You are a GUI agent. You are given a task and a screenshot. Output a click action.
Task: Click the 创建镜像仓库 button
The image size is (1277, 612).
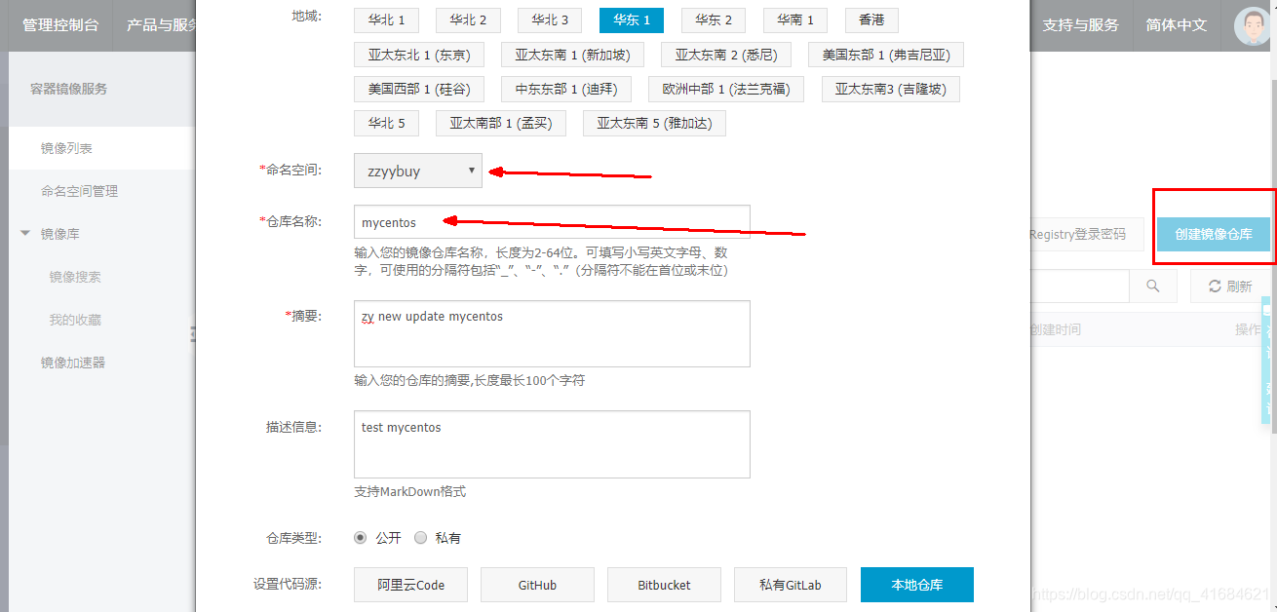point(1214,234)
